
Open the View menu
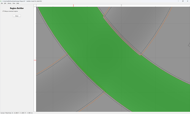pos(14,3)
